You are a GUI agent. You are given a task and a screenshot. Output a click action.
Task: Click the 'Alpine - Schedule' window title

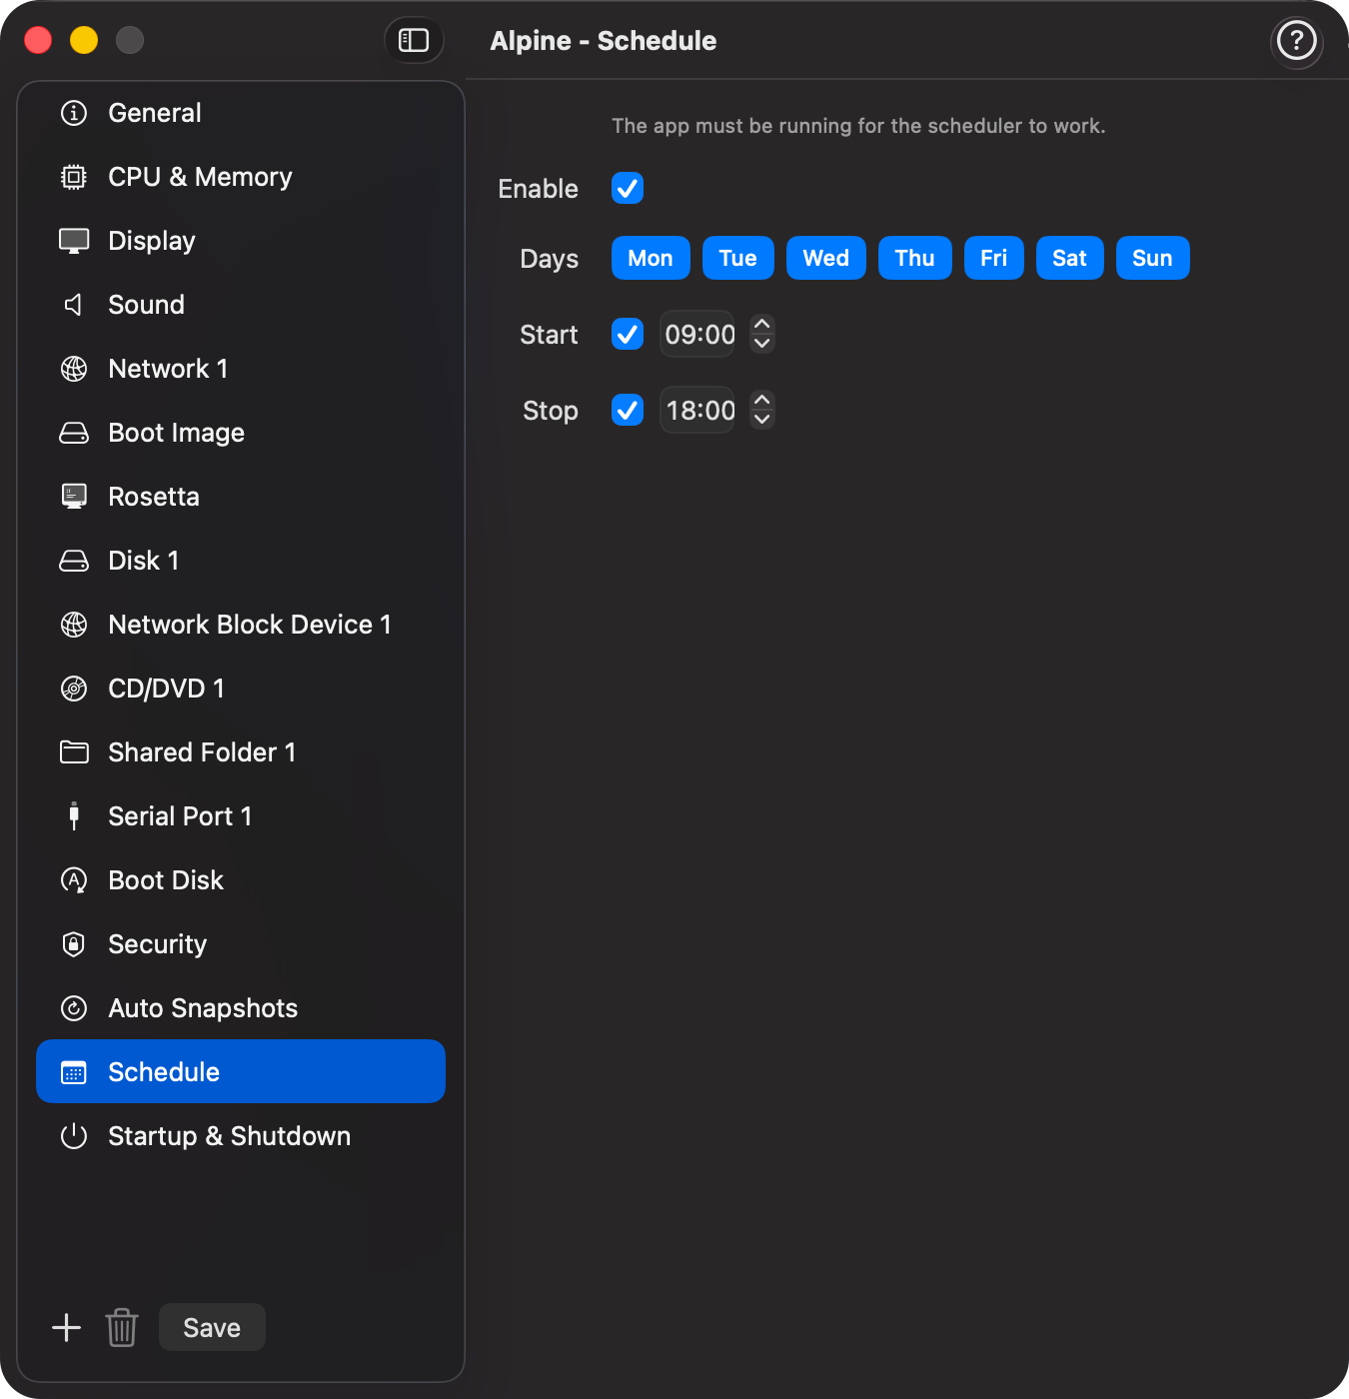pyautogui.click(x=604, y=41)
